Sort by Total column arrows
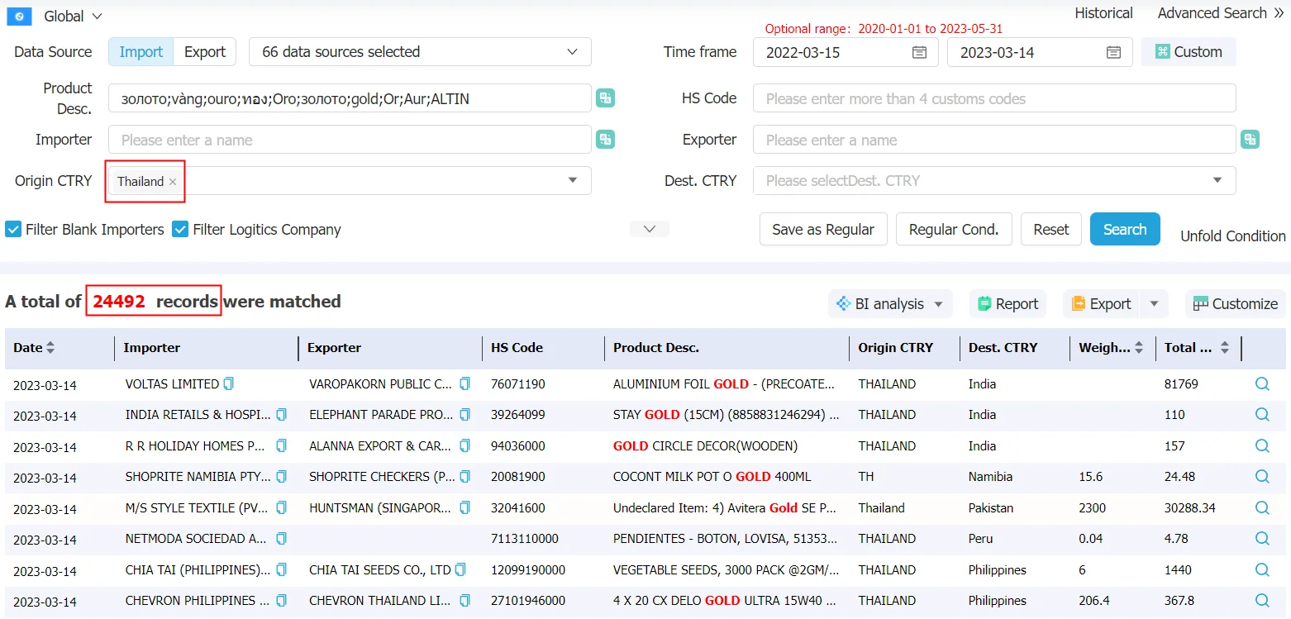The image size is (1291, 619). tap(1225, 348)
